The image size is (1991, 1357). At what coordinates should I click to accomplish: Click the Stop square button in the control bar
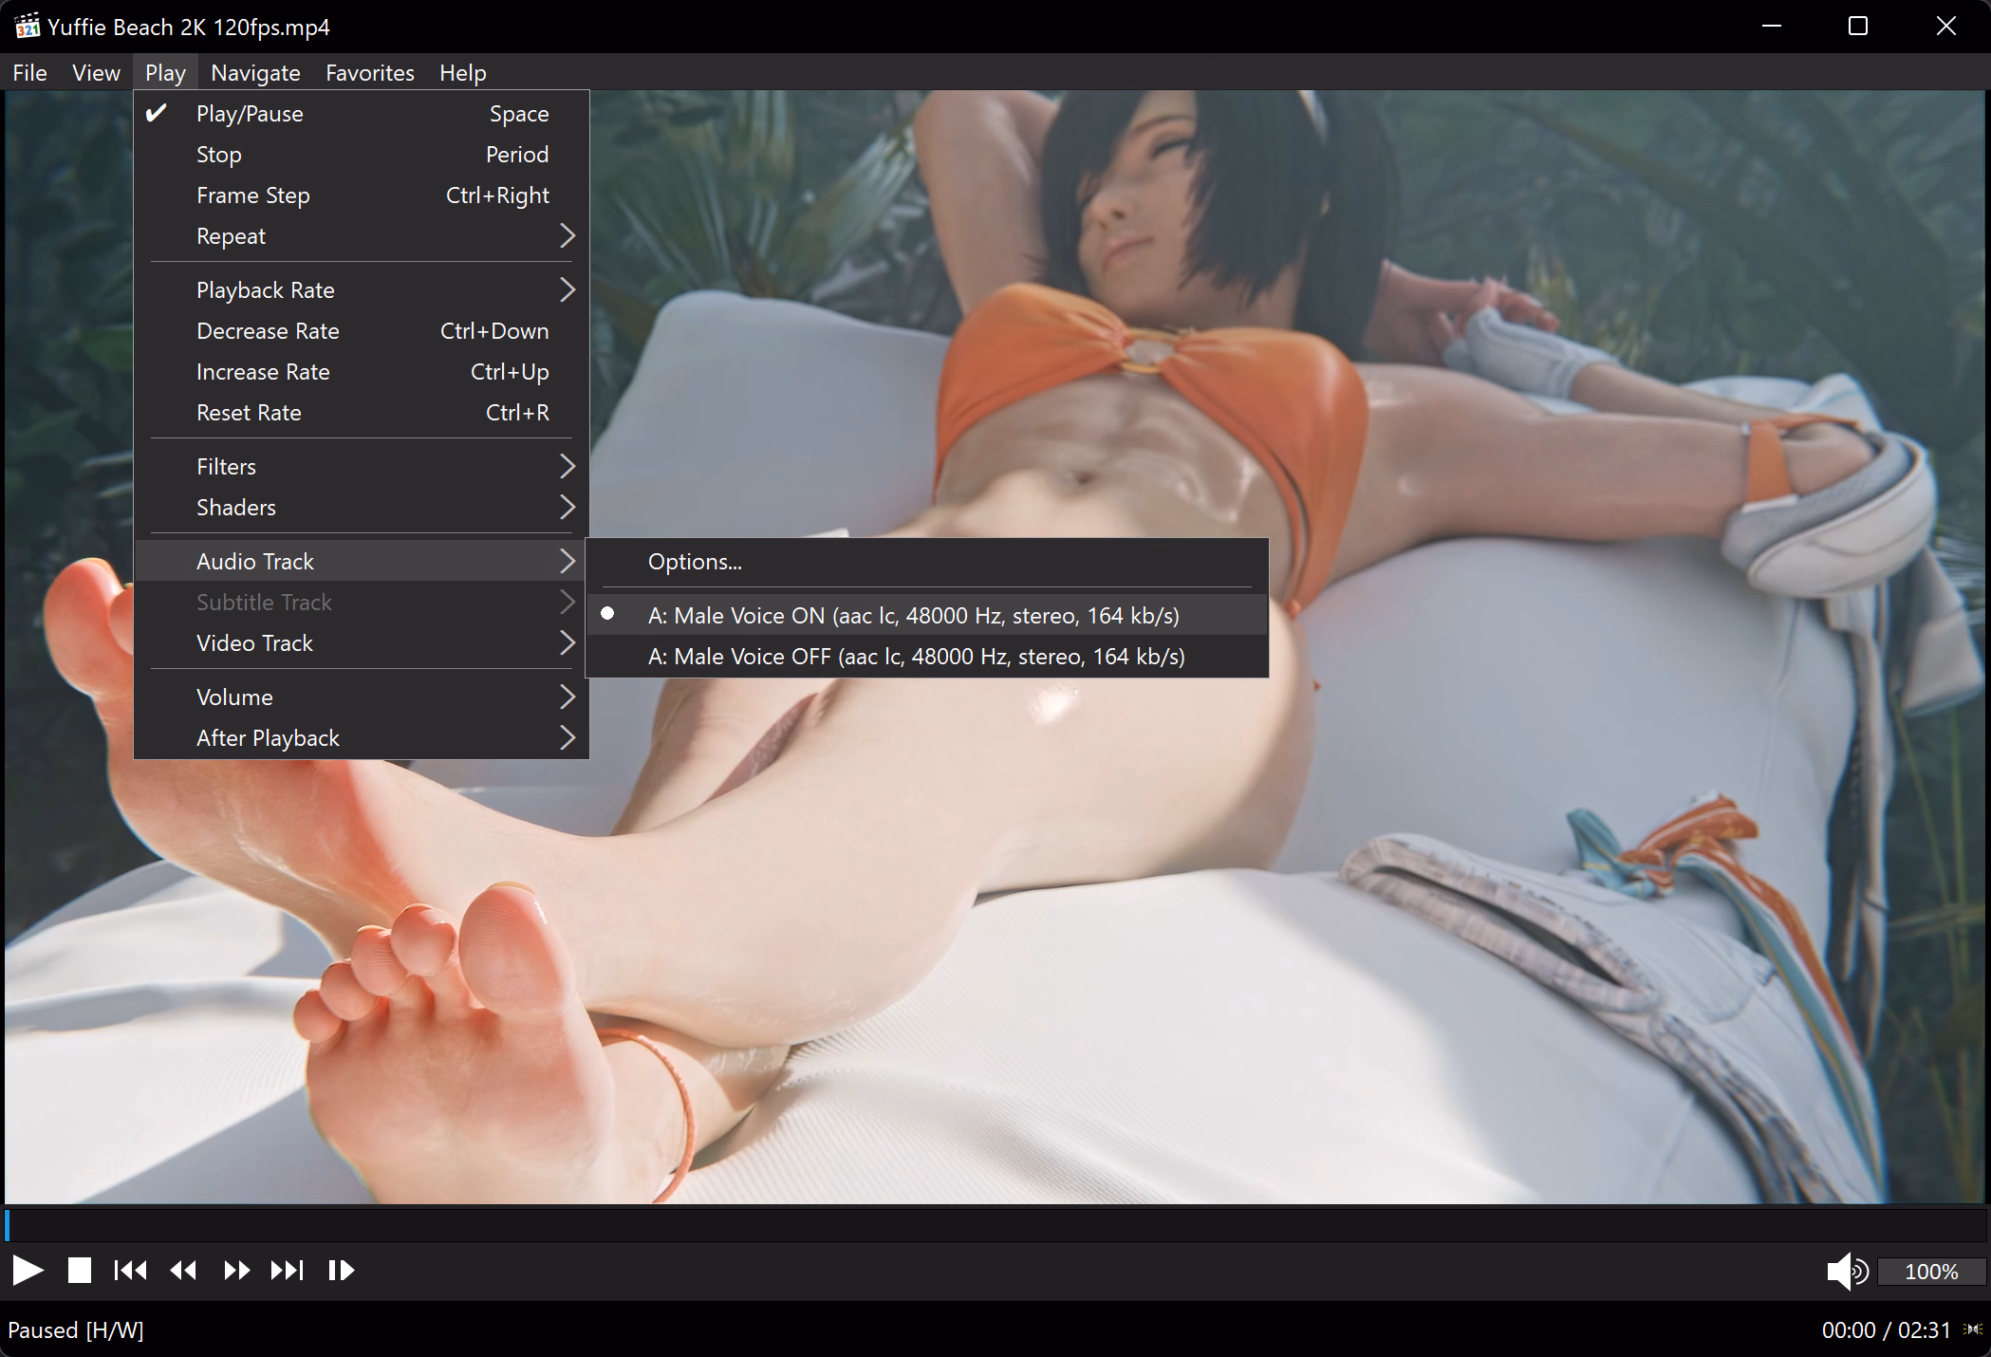[x=80, y=1270]
